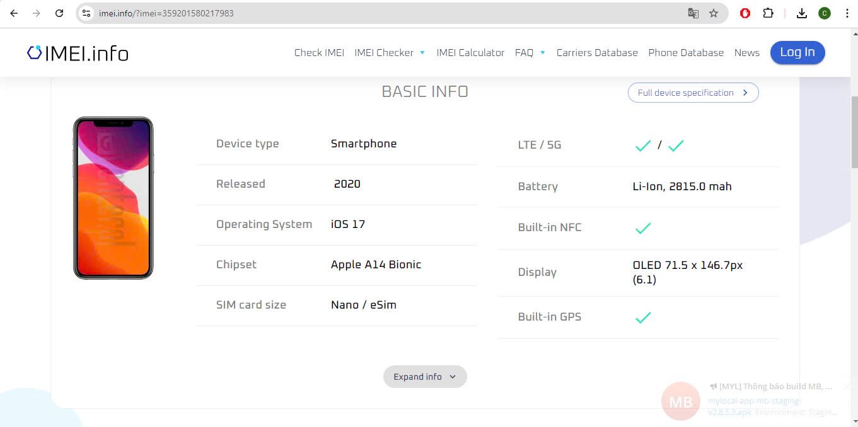The image size is (858, 427).
Task: Select the 'Smartphone' device type value
Action: tap(364, 144)
